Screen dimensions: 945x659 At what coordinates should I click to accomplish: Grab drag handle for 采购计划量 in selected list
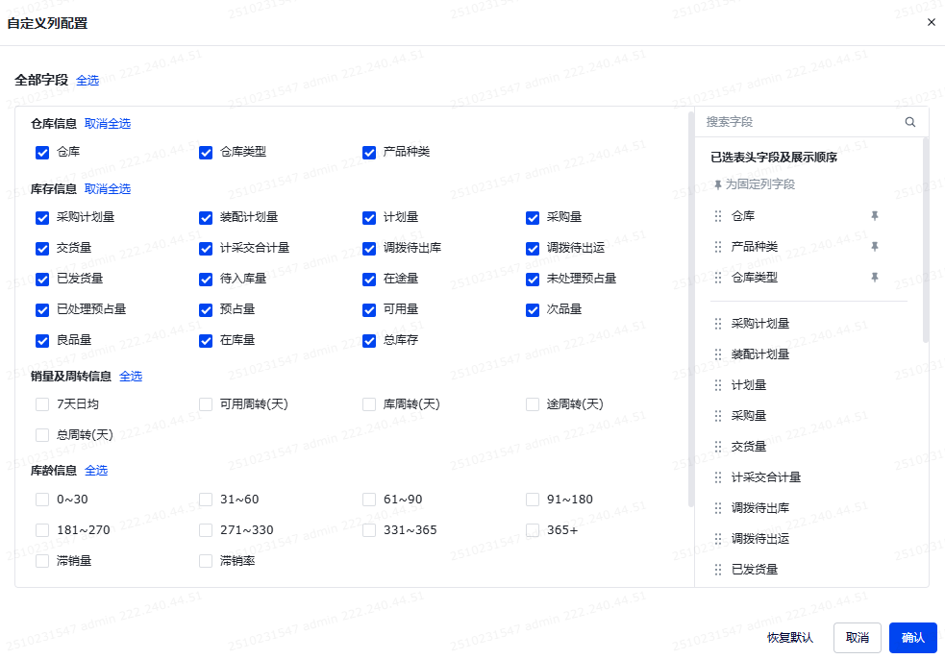tap(718, 324)
